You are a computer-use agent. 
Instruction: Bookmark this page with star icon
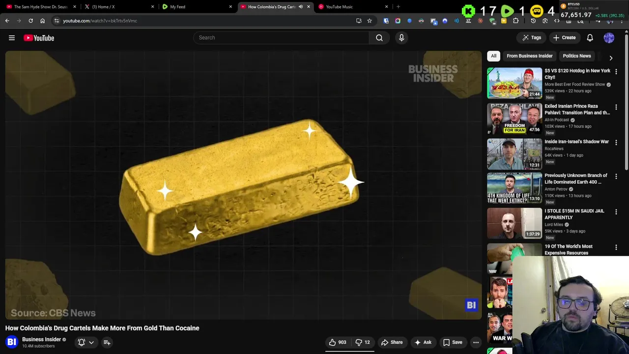(370, 21)
